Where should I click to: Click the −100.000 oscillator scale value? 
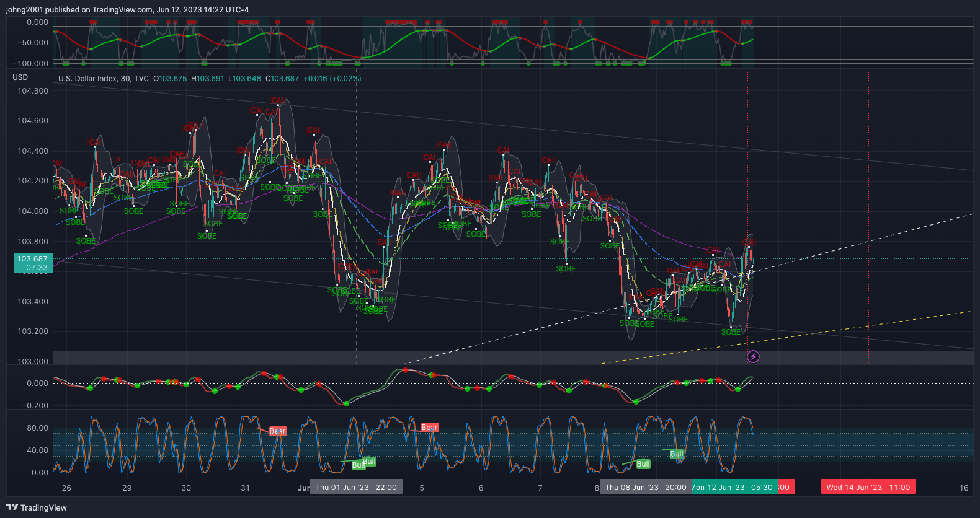coord(30,64)
